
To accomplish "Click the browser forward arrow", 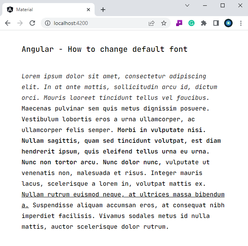I will pyautogui.click(x=20, y=23).
